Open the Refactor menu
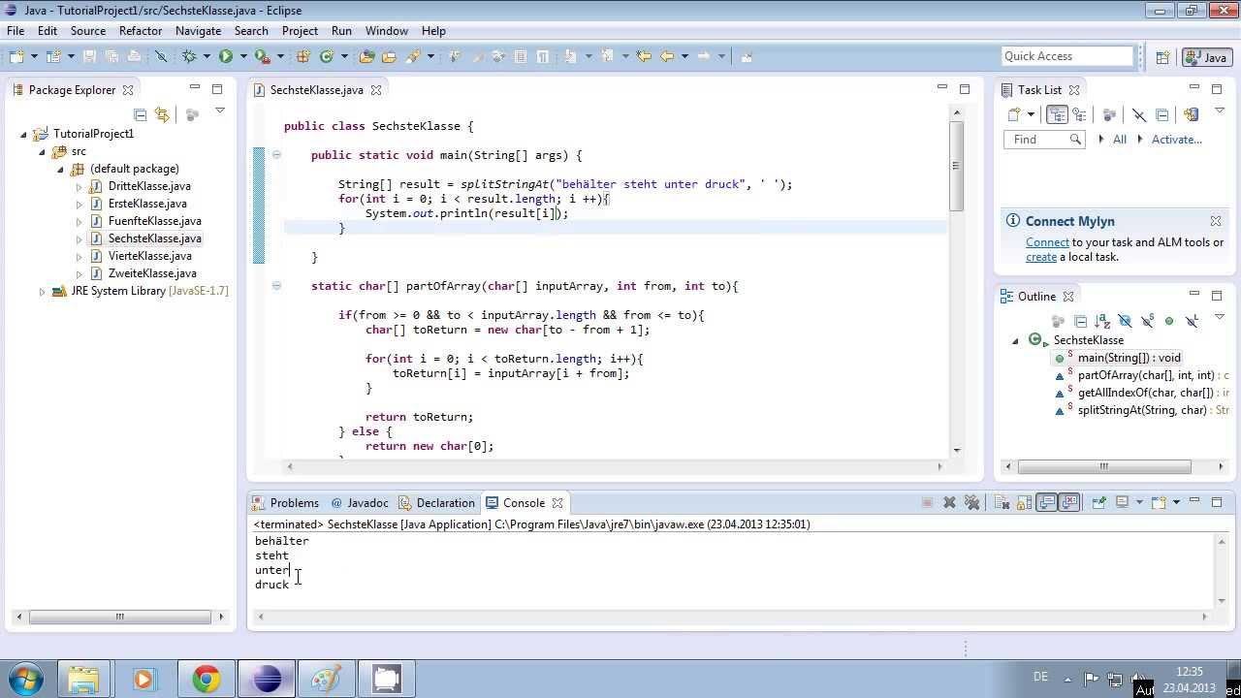This screenshot has height=698, width=1241. (141, 31)
